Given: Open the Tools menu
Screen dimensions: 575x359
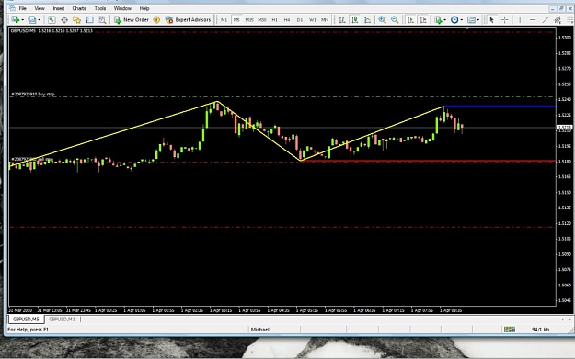Looking at the screenshot, I should 100,8.
